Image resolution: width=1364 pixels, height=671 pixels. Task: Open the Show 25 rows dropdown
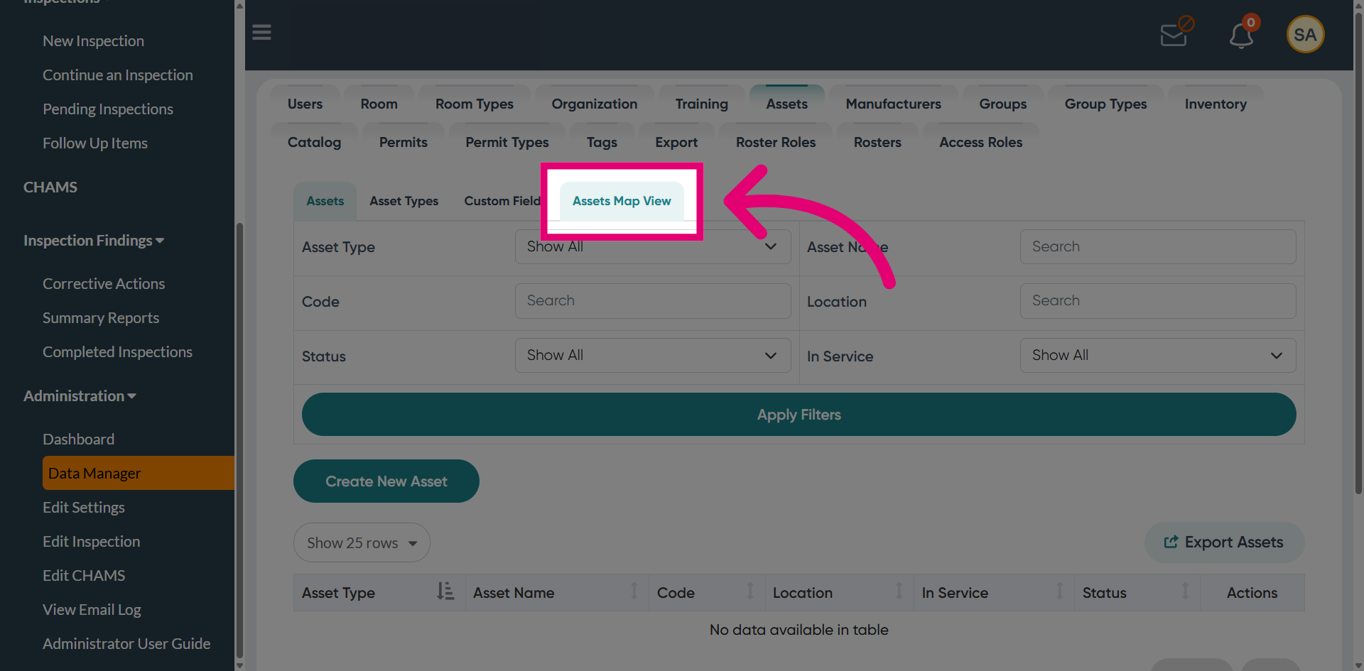pyautogui.click(x=362, y=542)
